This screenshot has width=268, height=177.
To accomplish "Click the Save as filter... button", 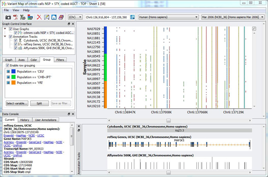I will click(61, 104).
